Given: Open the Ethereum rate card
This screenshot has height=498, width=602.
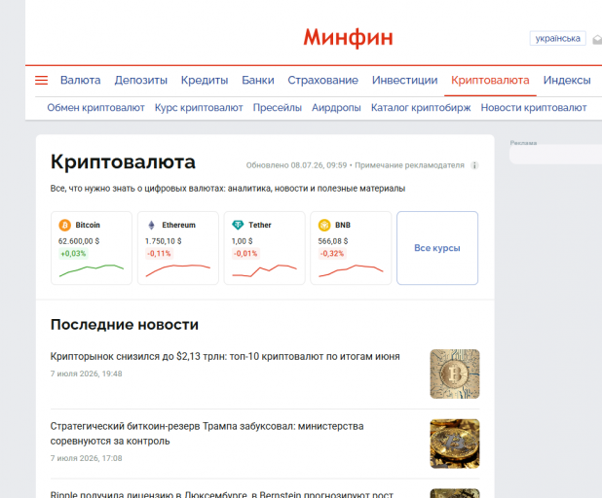Looking at the screenshot, I should point(178,248).
